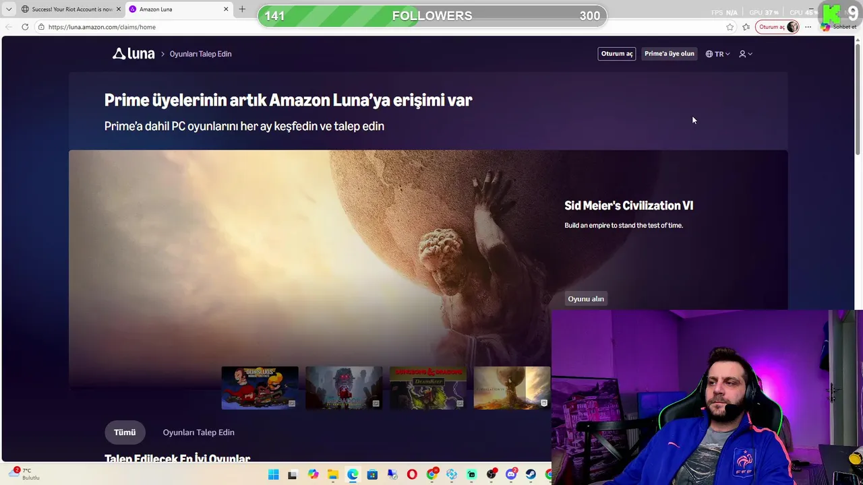Open the tab actions menu chevron
The width and height of the screenshot is (863, 485).
[x=9, y=9]
